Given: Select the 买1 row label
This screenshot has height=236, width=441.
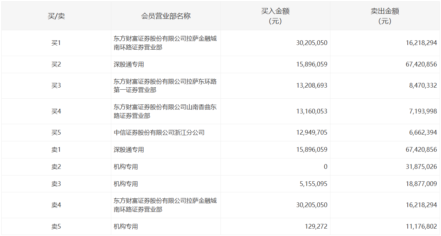Looking at the screenshot, I should [55, 43].
